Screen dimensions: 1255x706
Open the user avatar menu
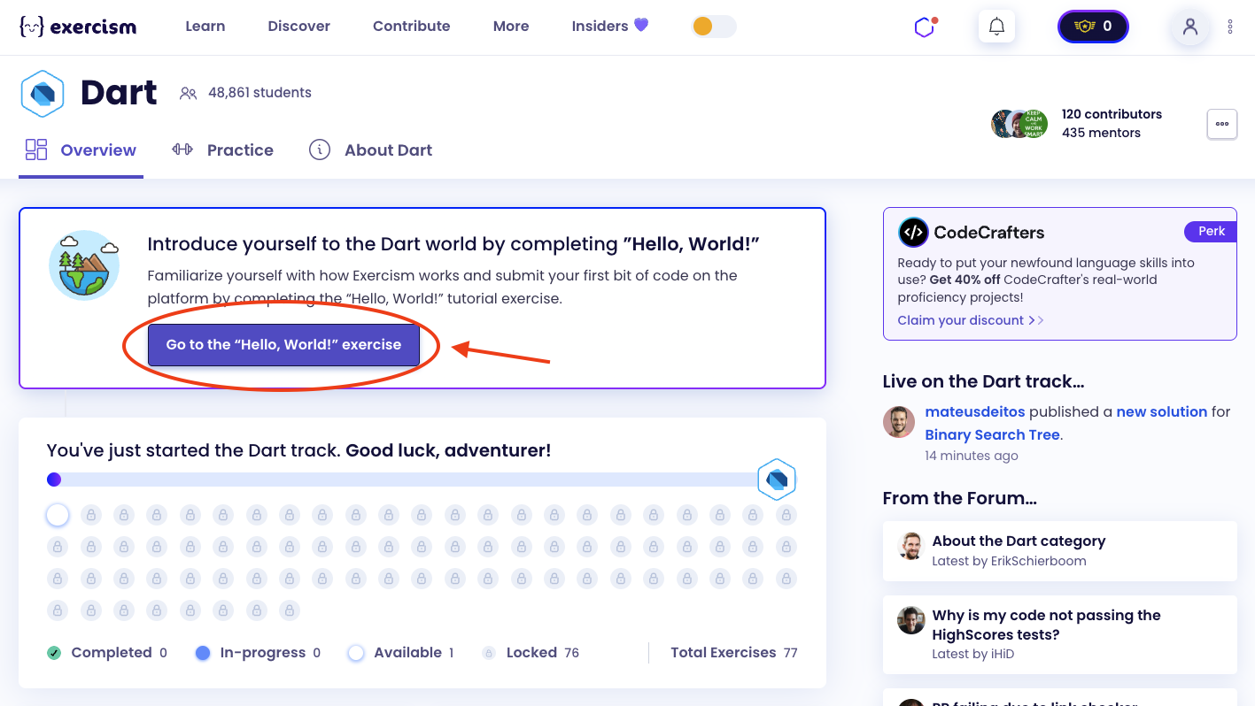click(x=1189, y=27)
